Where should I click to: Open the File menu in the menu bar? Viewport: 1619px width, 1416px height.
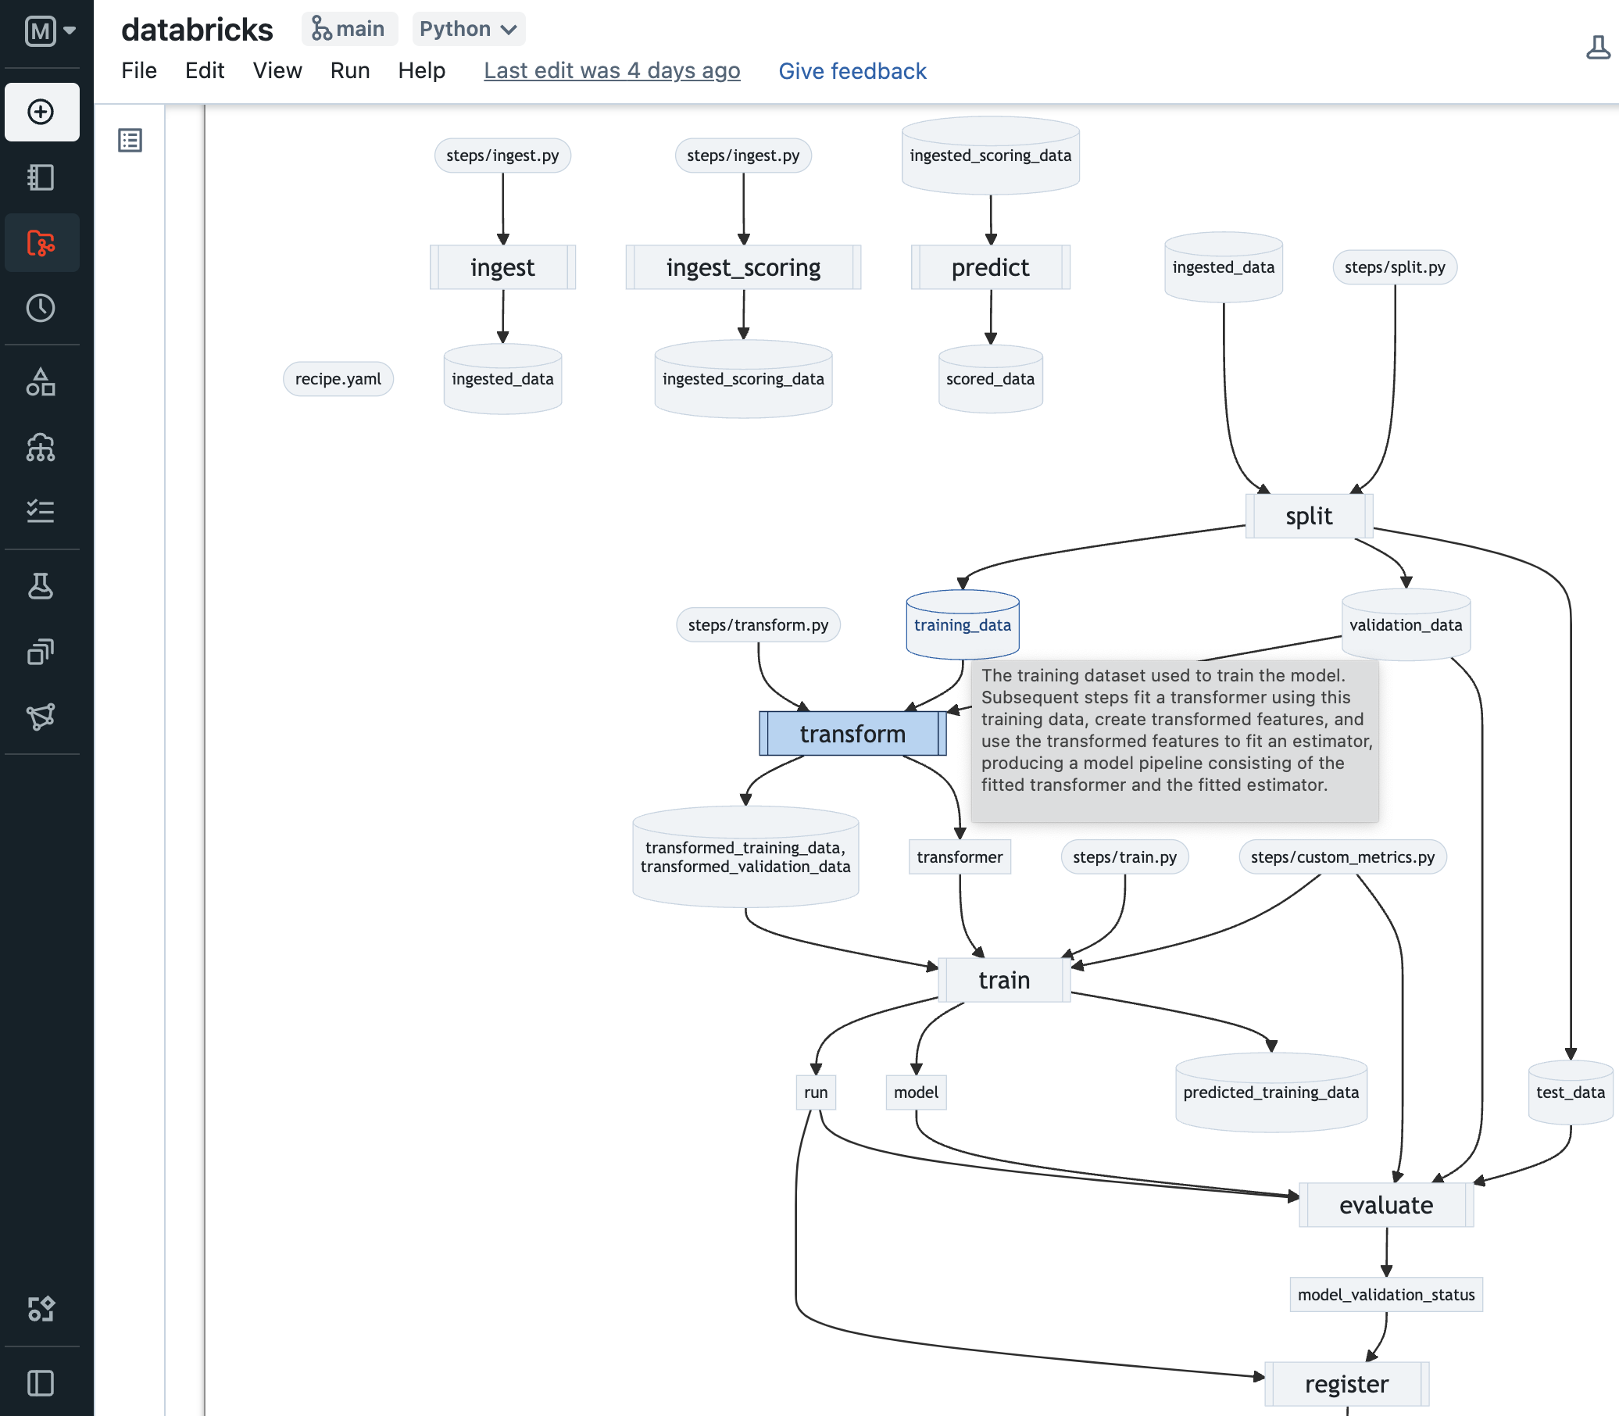pos(138,70)
